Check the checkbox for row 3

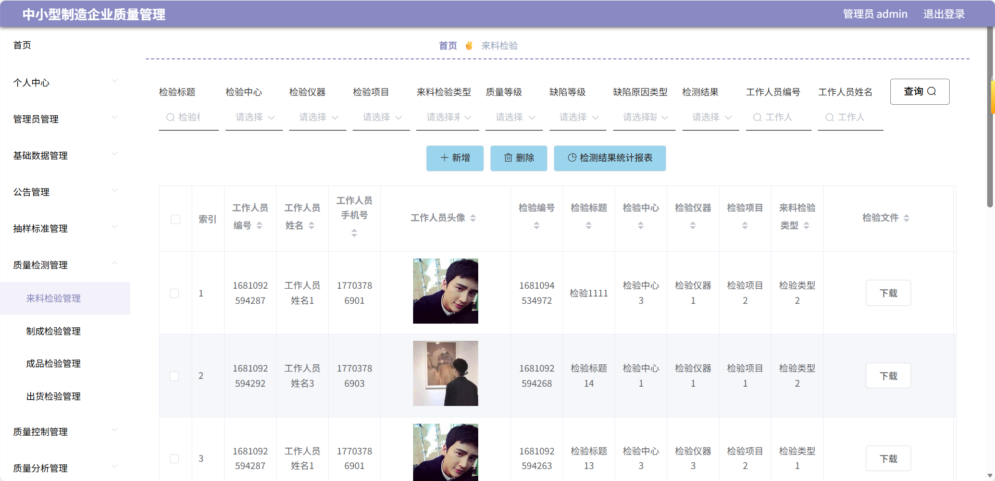(175, 459)
